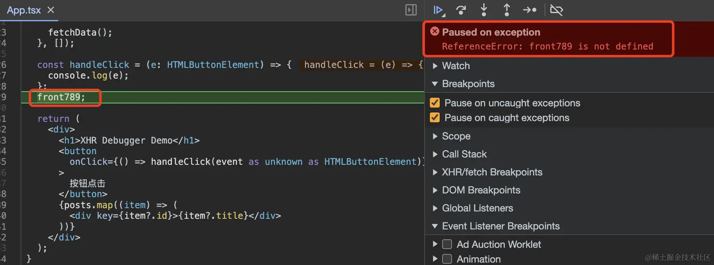Viewport: 714px width, 265px height.
Task: Expand XHR/fetch Breakpoints section
Action: coord(435,172)
